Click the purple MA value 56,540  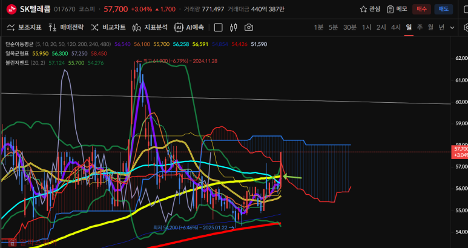pyautogui.click(x=122, y=44)
